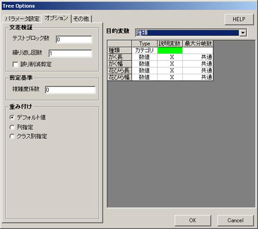
Task: Click the カテゴリ type cell for 種類
Action: pos(144,51)
